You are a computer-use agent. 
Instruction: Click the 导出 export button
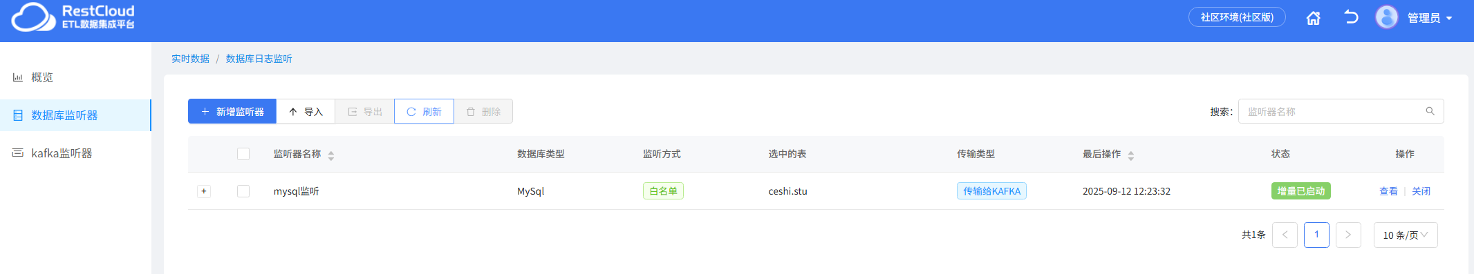364,111
